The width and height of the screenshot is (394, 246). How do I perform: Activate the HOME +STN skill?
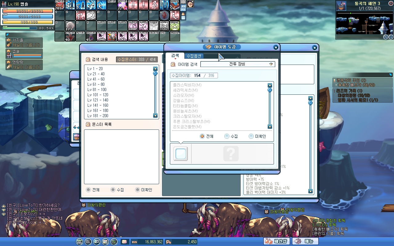164,26
